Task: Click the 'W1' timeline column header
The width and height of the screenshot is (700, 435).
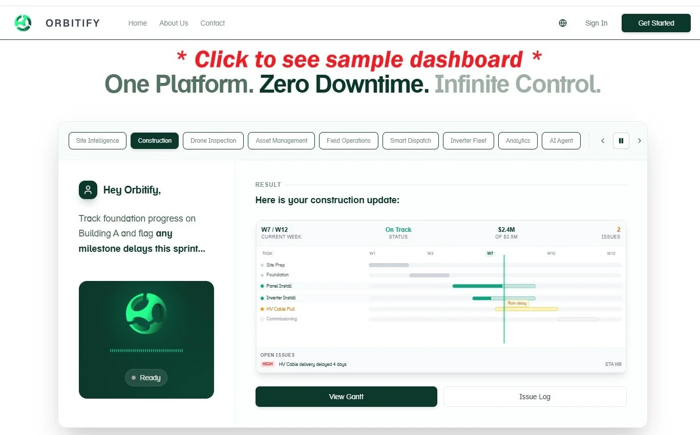Action: click(x=372, y=253)
